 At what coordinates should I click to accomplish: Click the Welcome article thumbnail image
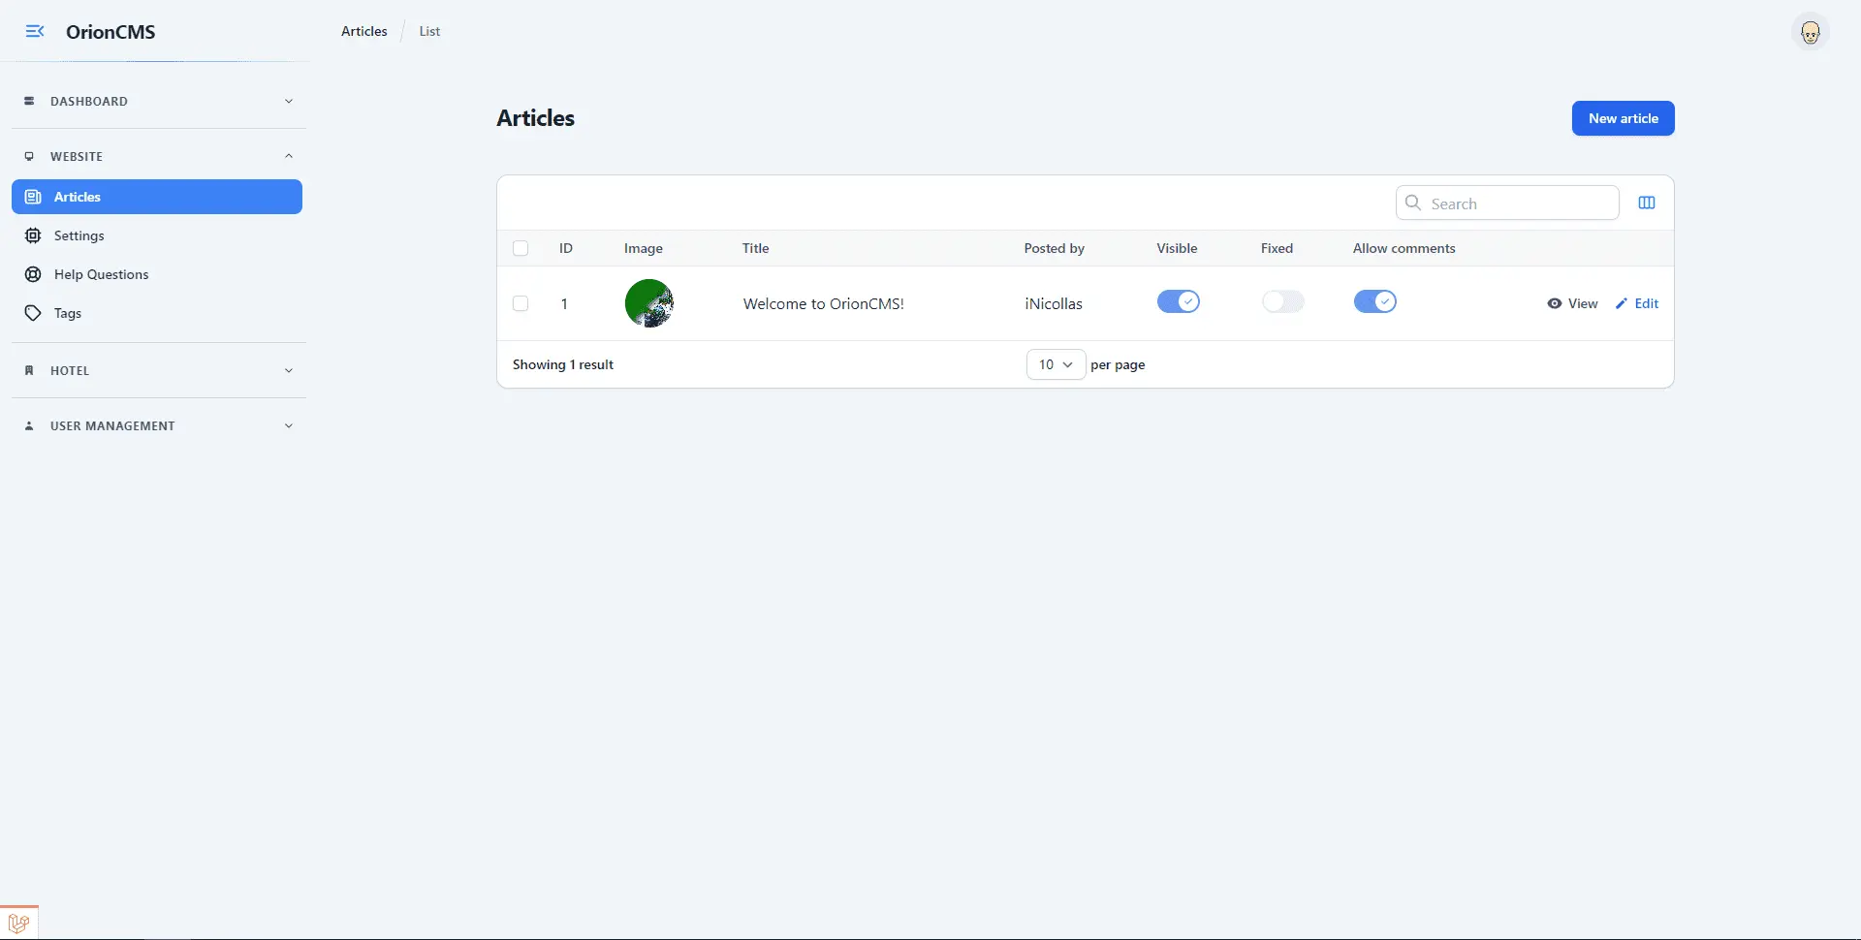coord(649,303)
